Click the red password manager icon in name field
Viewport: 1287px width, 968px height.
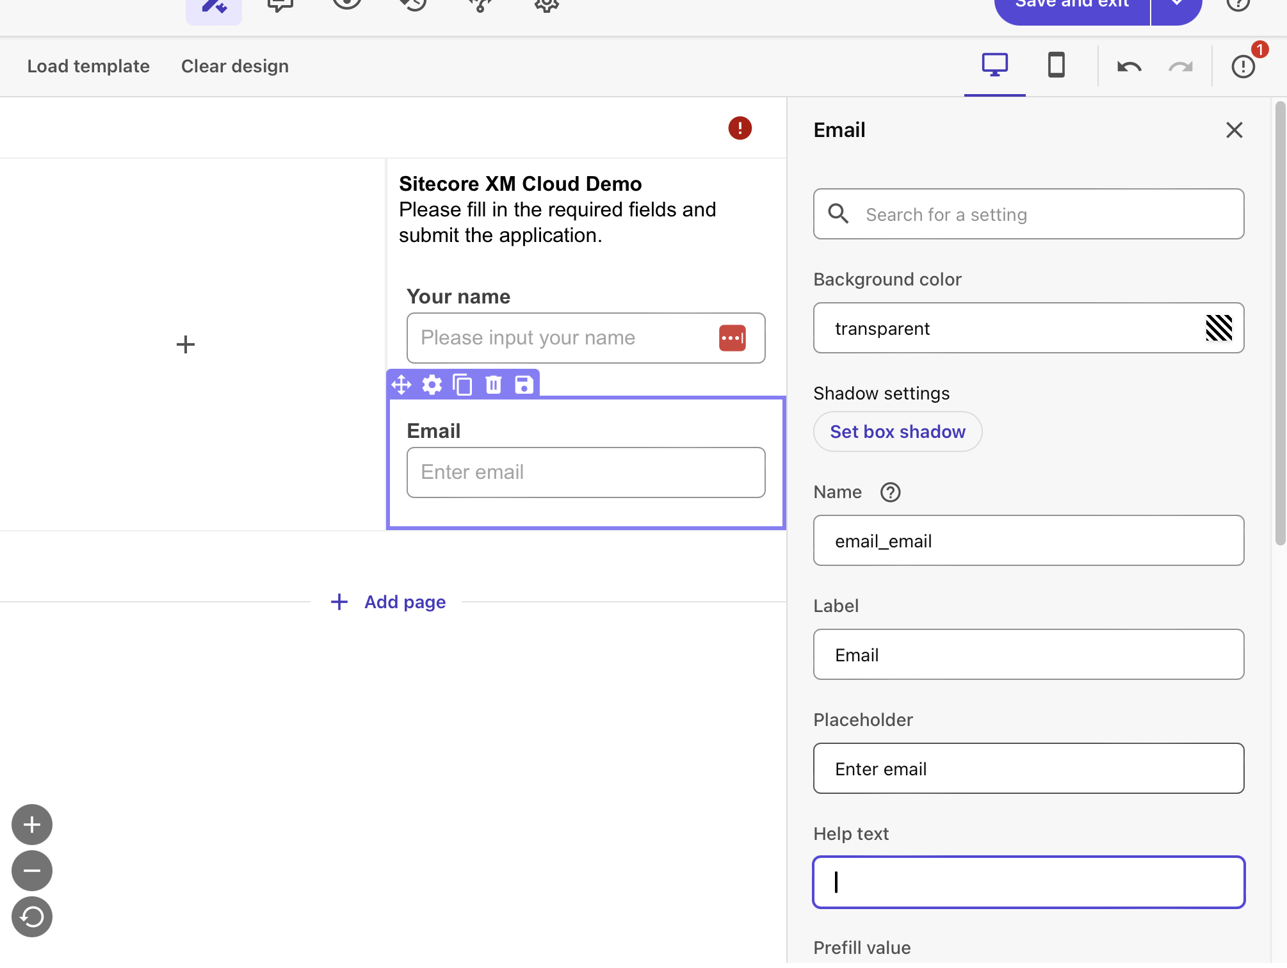pos(733,338)
